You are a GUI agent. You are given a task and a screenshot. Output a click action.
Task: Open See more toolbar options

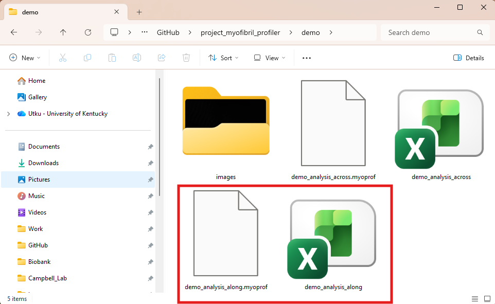(x=307, y=58)
